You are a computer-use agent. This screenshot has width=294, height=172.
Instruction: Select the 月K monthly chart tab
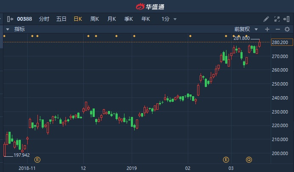click(112, 19)
